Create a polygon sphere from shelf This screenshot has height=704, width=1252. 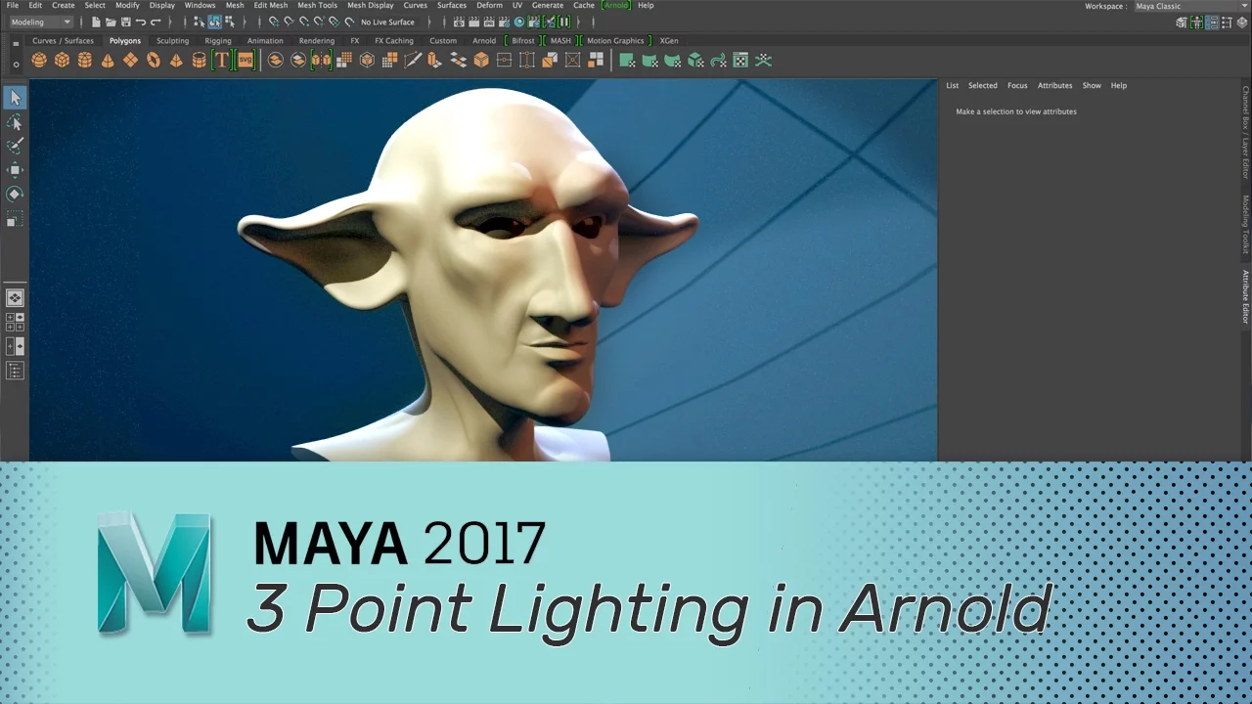(x=39, y=61)
